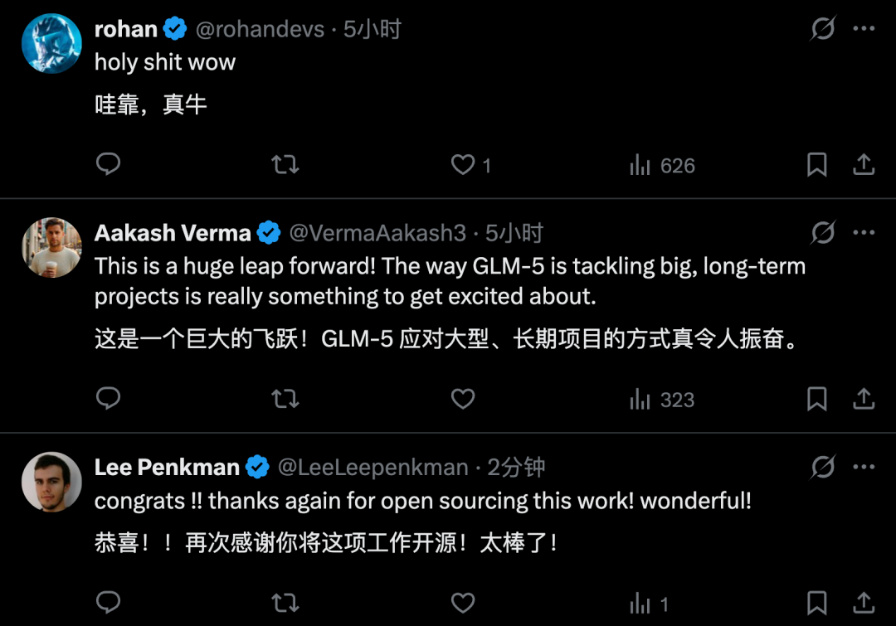Retweet Aakash Verma's GLM-5 post
This screenshot has width=896, height=626.
tap(285, 400)
